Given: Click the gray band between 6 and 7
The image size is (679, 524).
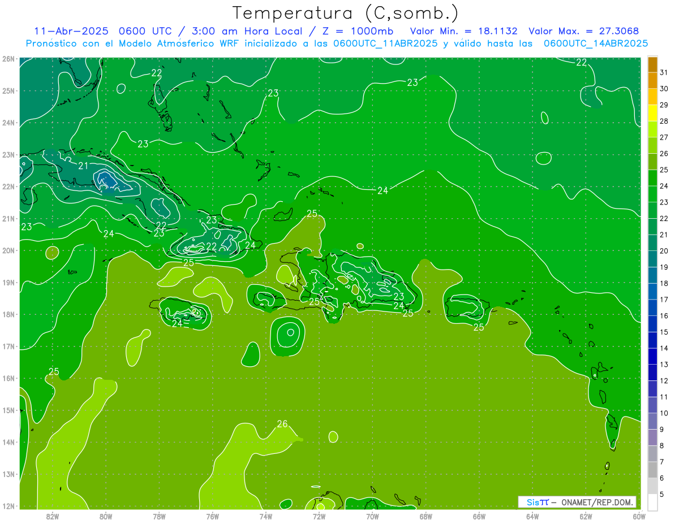Looking at the screenshot, I should click(x=652, y=470).
